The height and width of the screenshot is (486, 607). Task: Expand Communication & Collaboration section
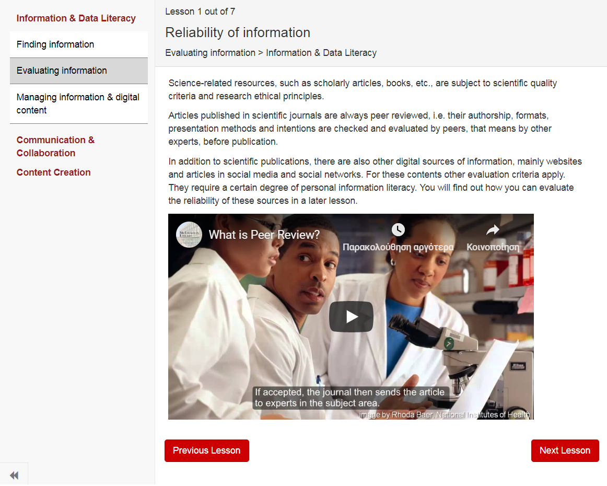pyautogui.click(x=55, y=146)
